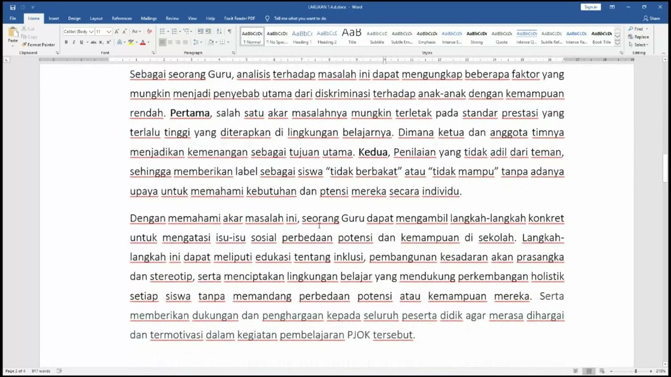The image size is (671, 377).
Task: Open the Styles pane launcher
Action: point(621,53)
